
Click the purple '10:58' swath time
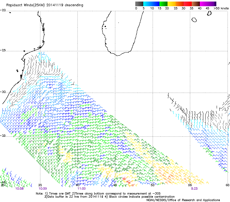19,189
